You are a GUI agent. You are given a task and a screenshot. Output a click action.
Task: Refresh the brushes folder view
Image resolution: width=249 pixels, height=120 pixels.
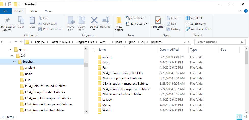click(x=189, y=42)
